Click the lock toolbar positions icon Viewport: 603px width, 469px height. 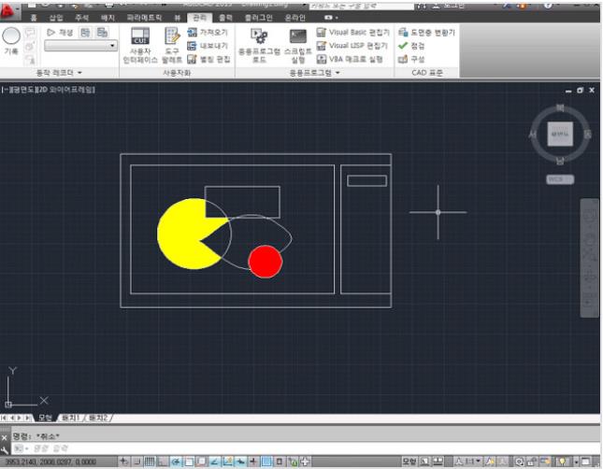532,462
